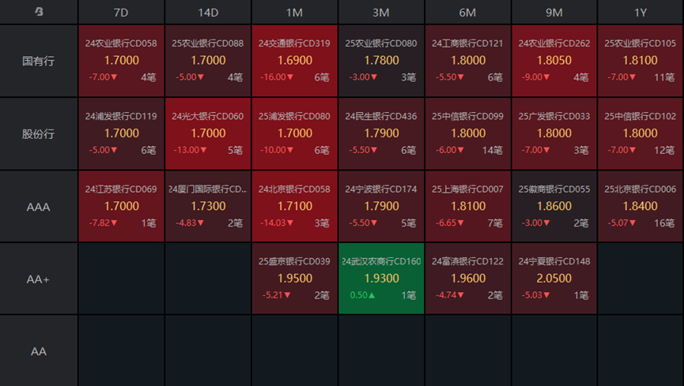Open the 24光大银行CD060 cell

pos(208,133)
